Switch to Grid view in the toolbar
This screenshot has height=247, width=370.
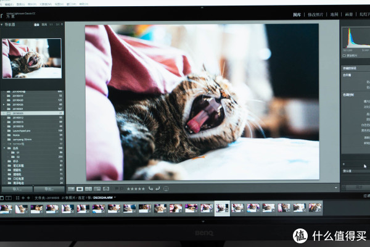(x=72, y=188)
